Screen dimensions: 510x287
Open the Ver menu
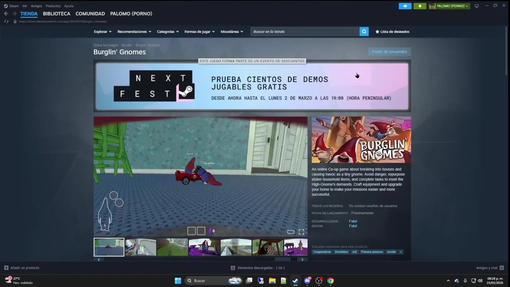pos(25,6)
